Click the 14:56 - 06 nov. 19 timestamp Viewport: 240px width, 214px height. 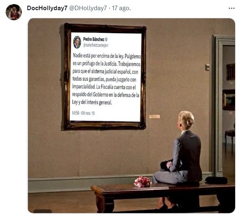point(83,113)
